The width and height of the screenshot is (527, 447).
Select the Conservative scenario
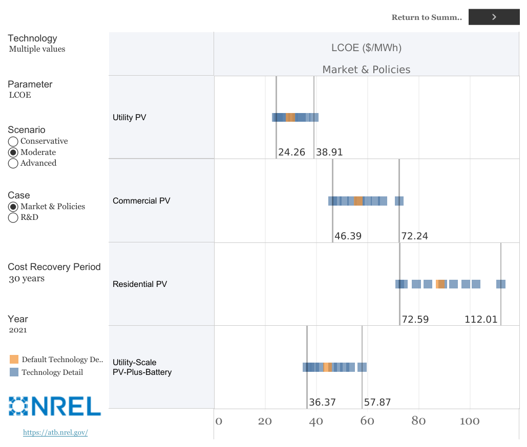tap(13, 141)
